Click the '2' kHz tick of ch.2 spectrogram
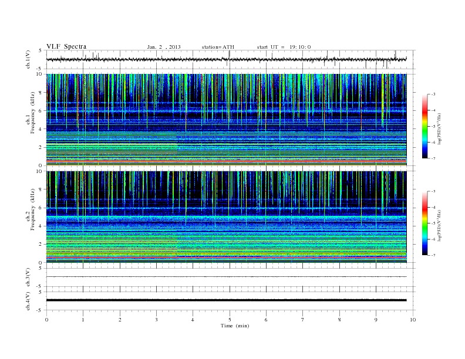Image resolution: width=465 pixels, height=359 pixels. 41,245
